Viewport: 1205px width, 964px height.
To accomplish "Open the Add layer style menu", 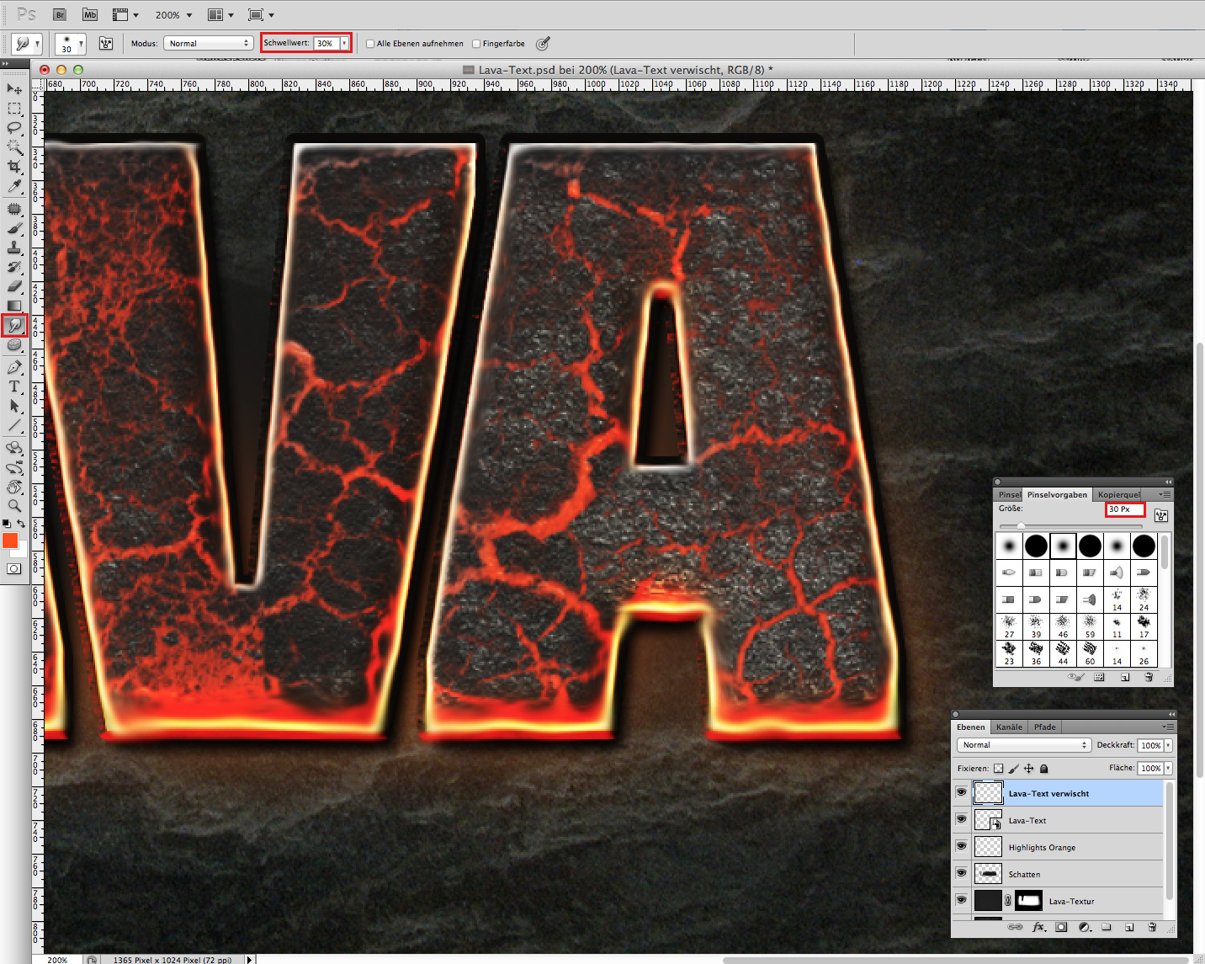I will pos(1038,927).
